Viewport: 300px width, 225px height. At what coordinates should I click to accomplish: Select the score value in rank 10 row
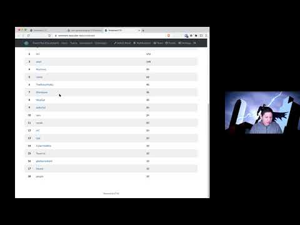click(x=147, y=115)
